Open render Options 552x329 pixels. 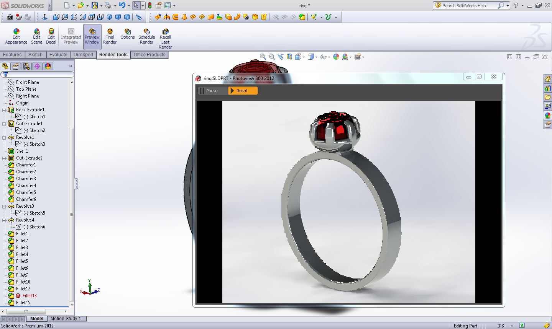click(128, 34)
